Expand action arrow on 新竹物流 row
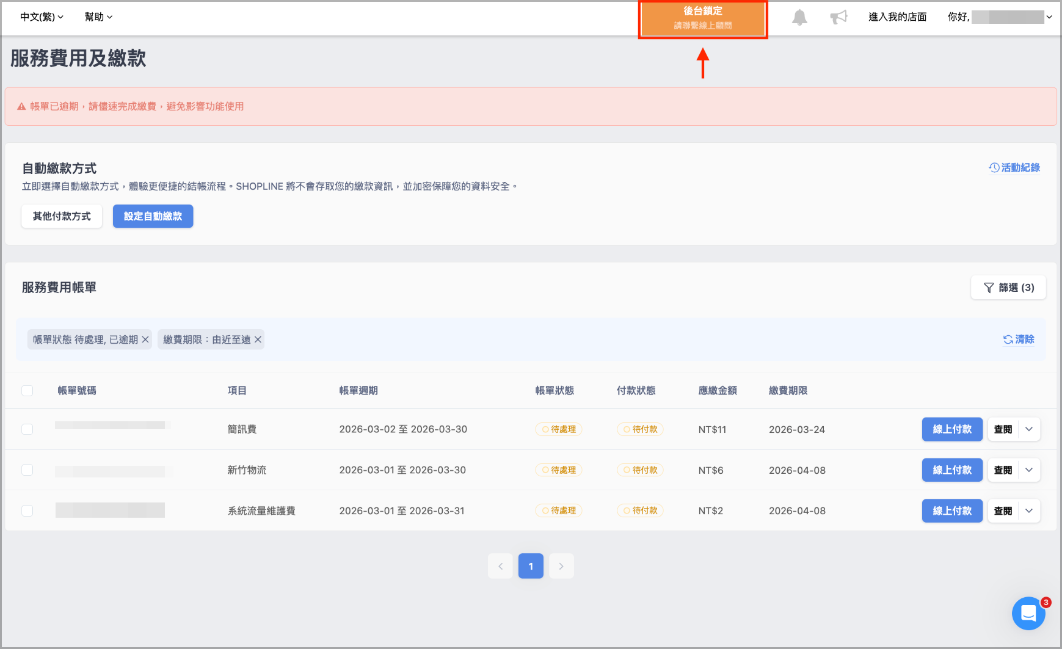 click(x=1029, y=470)
